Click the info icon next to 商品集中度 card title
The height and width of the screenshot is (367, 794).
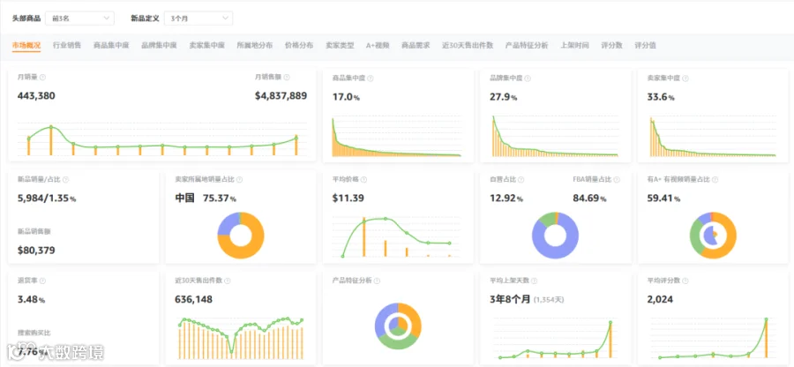tap(371, 79)
